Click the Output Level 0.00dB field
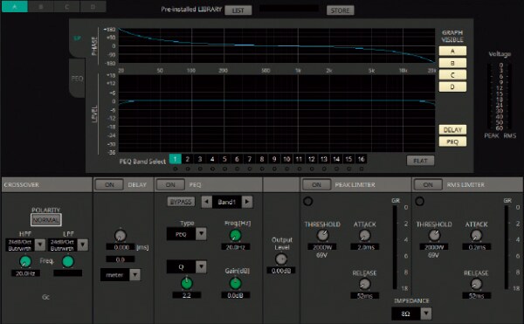Screen dimensions: 524x324 281,271
